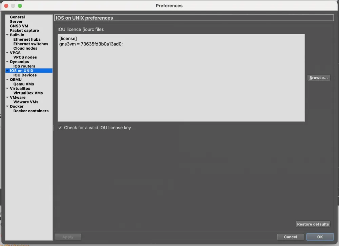
Task: Collapse the Dynamips disclosure triangle
Action: (7, 62)
